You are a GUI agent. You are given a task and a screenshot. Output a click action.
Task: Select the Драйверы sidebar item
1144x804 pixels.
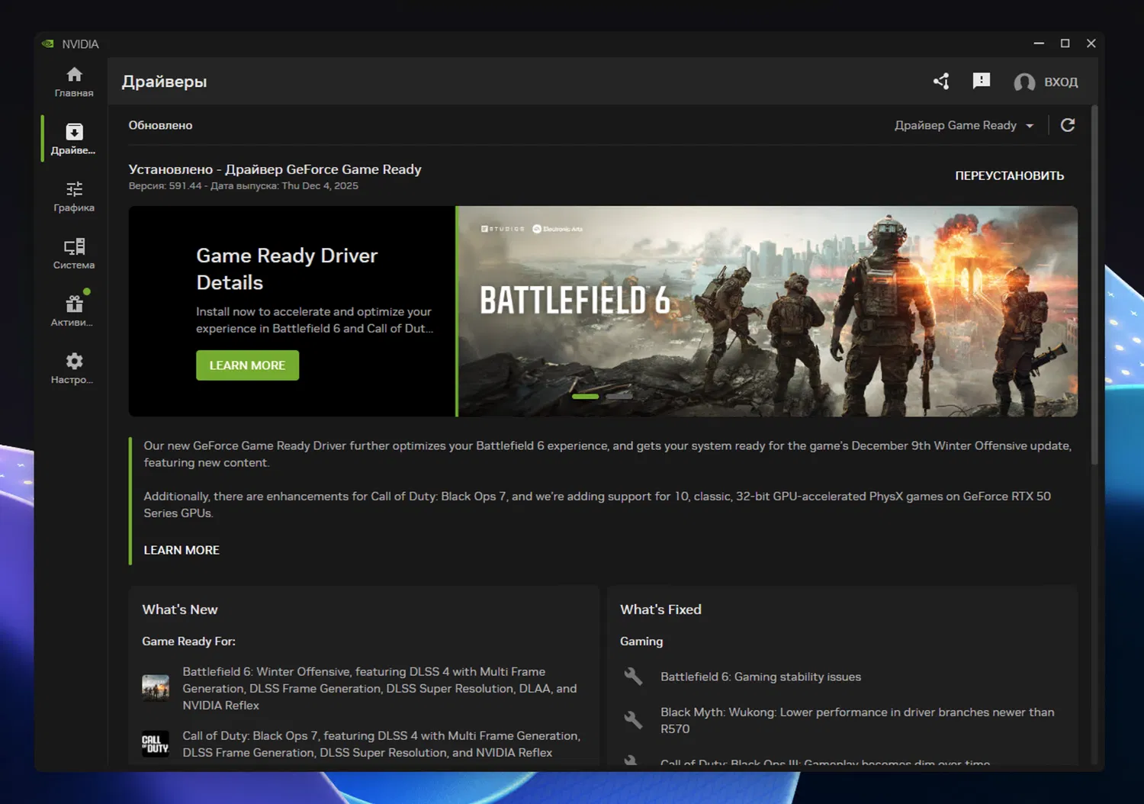coord(74,139)
